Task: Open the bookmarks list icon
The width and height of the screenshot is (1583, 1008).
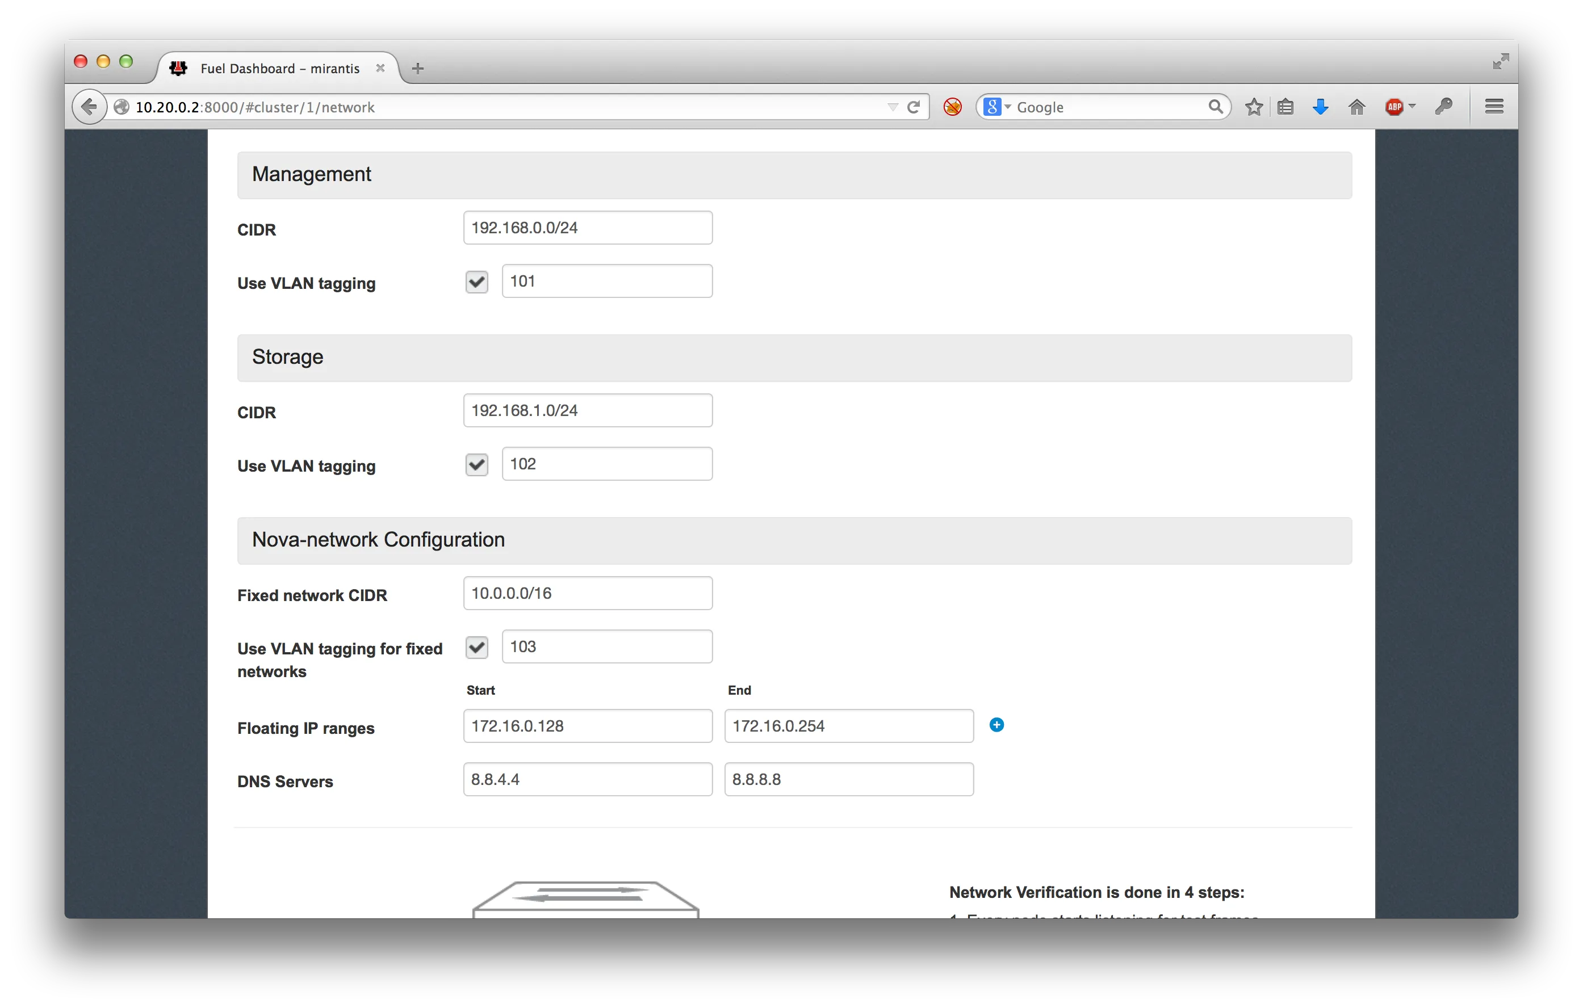Action: (x=1285, y=107)
